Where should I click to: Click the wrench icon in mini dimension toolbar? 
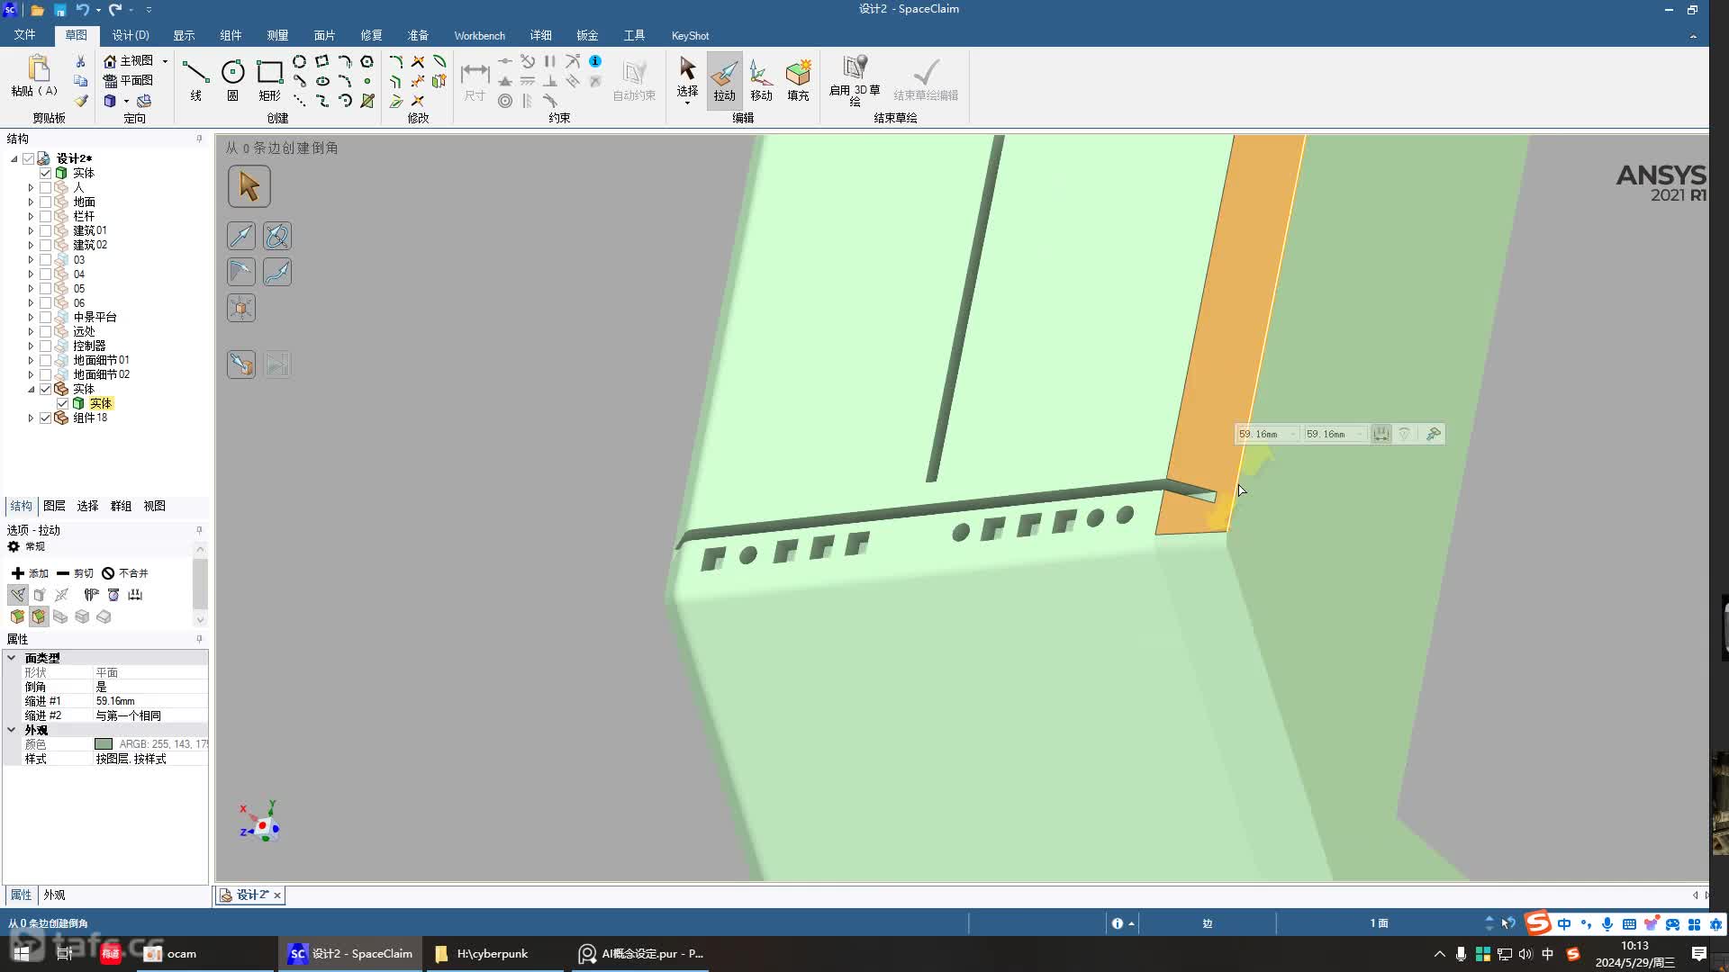click(x=1434, y=434)
